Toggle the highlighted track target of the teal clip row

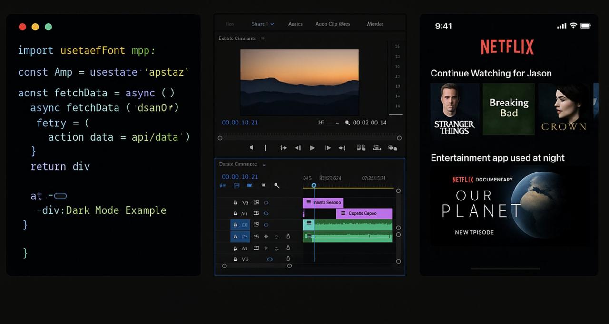coord(240,225)
